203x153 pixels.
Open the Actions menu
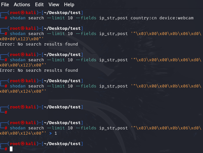(22, 5)
